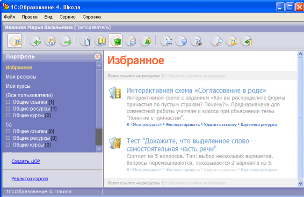Expand Общие курсы [0] under Все пользователи
Screen dimensions: 304x197
click(8, 115)
